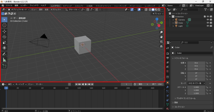Open 追加 menu in viewport header

[x=47, y=10]
